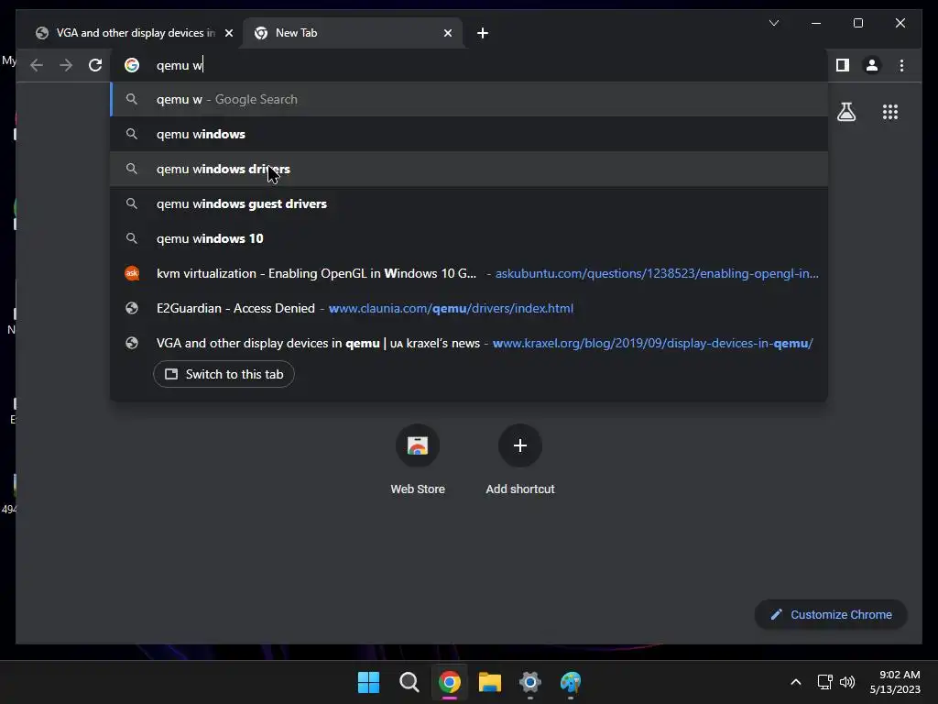The height and width of the screenshot is (704, 938).
Task: Open the Chrome side panel
Action: pyautogui.click(x=843, y=65)
